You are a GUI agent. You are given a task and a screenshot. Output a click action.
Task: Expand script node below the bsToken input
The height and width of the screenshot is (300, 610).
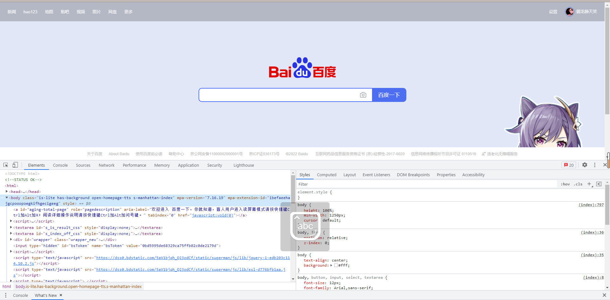point(11,251)
